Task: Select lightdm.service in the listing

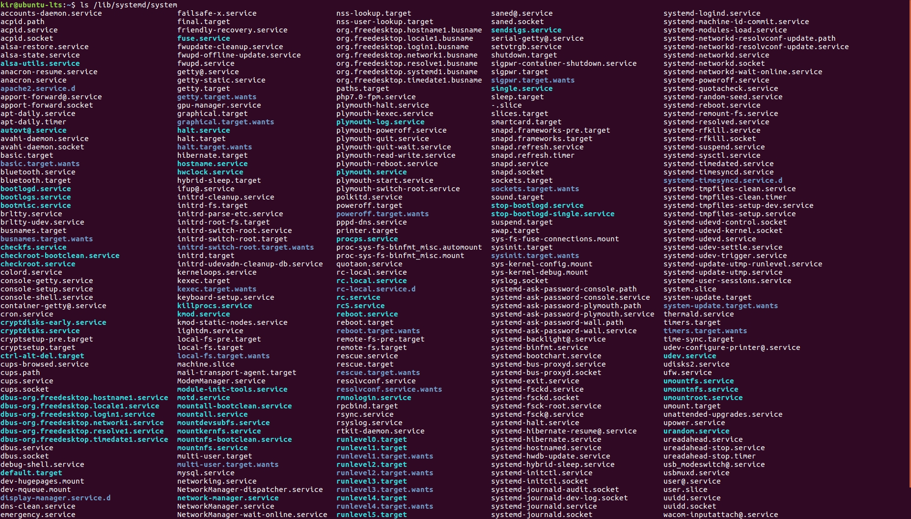Action: [210, 331]
